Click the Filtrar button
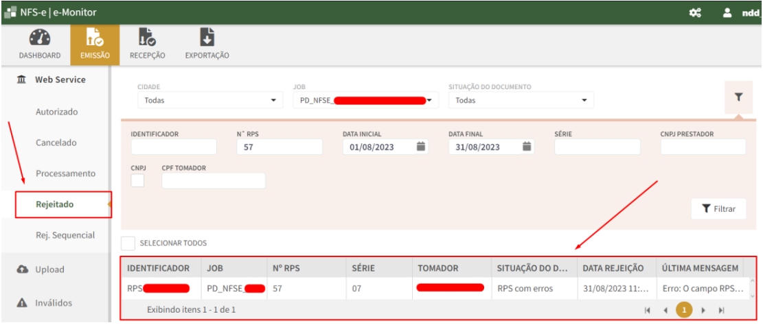Image resolution: width=763 pixels, height=325 pixels. click(x=718, y=209)
